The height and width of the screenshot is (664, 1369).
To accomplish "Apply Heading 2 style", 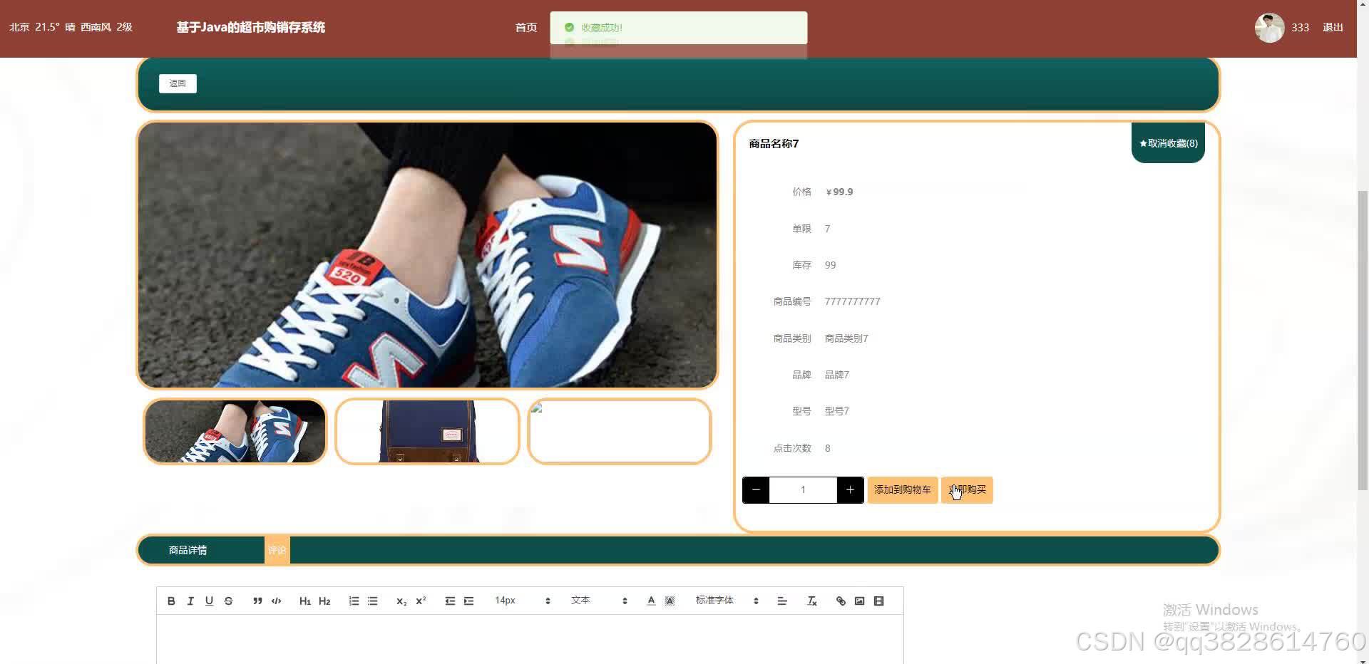I will click(324, 601).
